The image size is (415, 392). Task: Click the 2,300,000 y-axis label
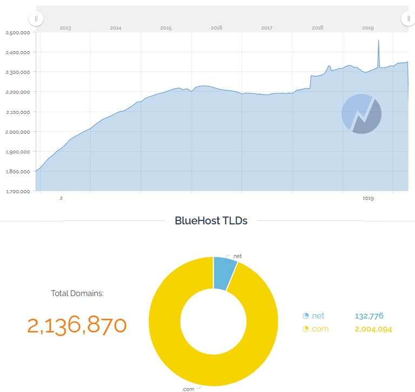(x=18, y=72)
